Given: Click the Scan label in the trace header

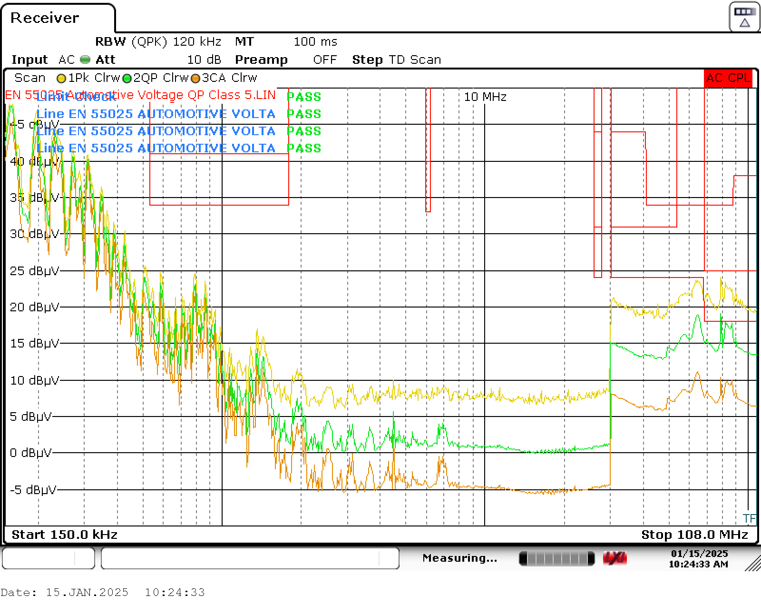Looking at the screenshot, I should [x=30, y=78].
